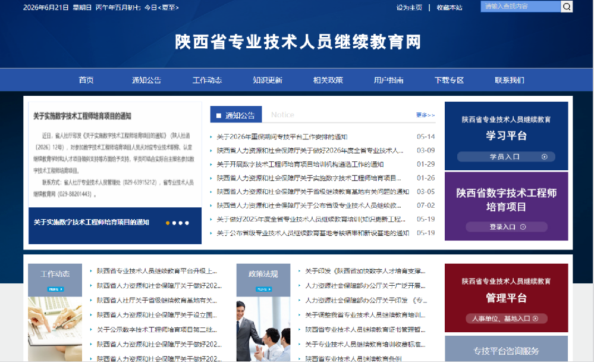The height and width of the screenshot is (362, 594).
Task: Open notice 关于2026年重保期间专技平台工作安排的通知
Action: tap(282, 136)
